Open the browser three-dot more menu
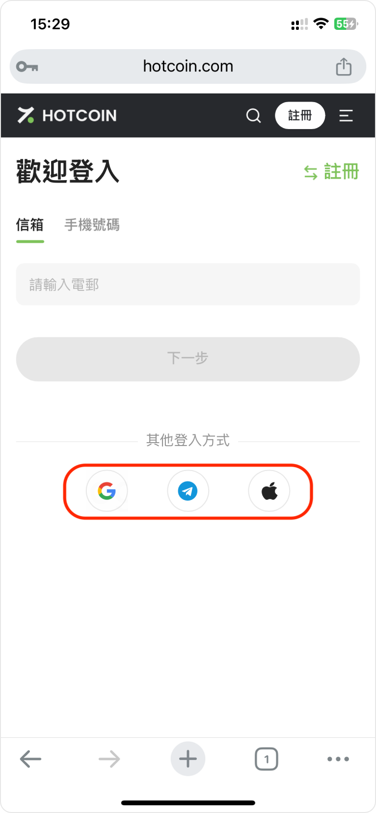The height and width of the screenshot is (813, 376). (x=338, y=759)
